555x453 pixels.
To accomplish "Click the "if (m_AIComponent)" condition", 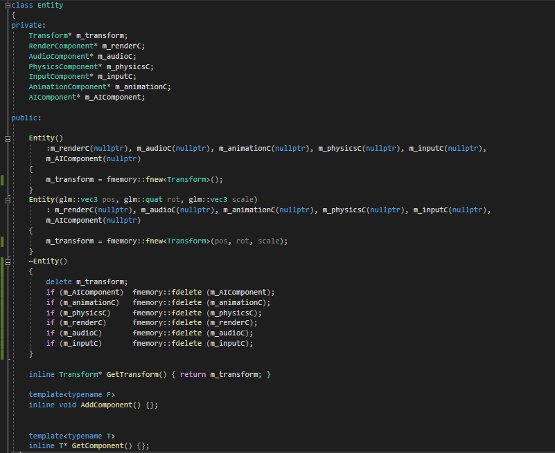I will click(85, 292).
